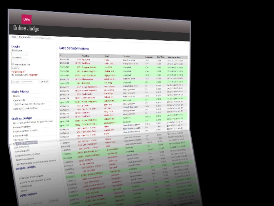Focus the Password input field
Image resolution: width=274 pixels, height=206 pixels.
20,61
